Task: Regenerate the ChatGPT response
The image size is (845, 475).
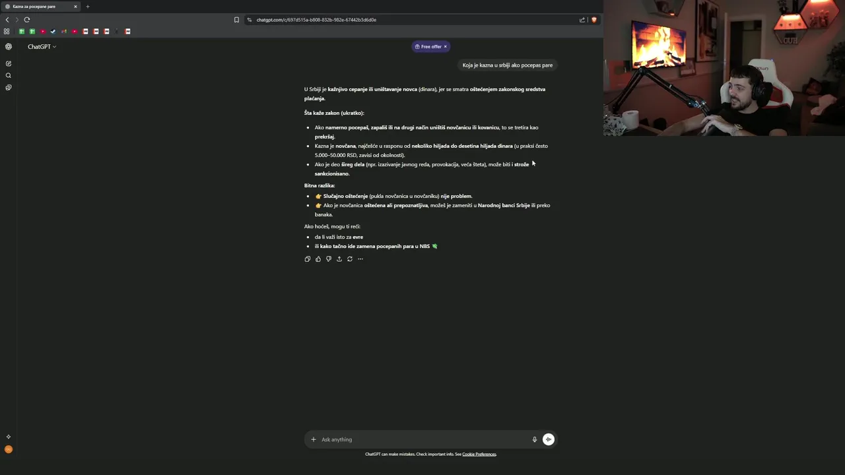Action: tap(350, 259)
